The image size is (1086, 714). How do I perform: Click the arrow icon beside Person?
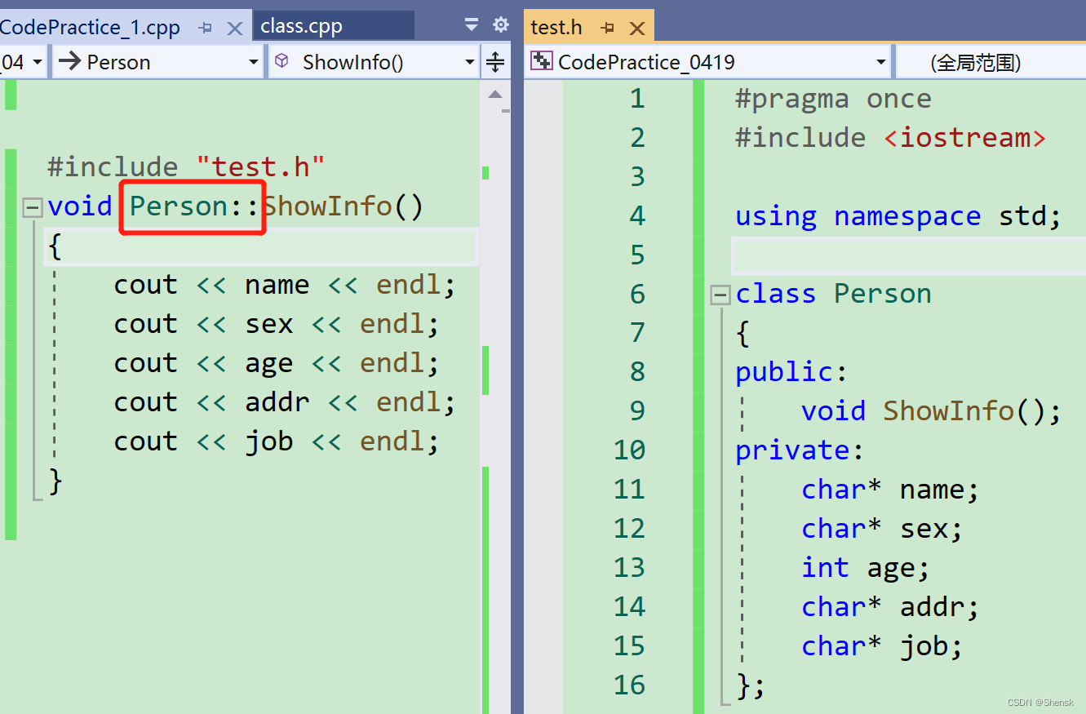pos(69,61)
